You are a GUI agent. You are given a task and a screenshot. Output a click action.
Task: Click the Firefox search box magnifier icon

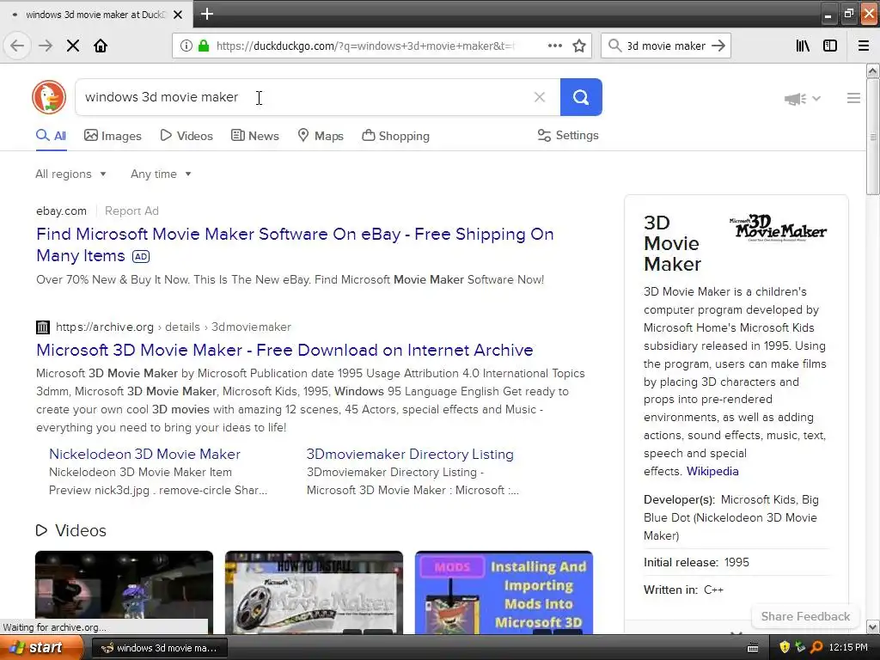tap(614, 46)
